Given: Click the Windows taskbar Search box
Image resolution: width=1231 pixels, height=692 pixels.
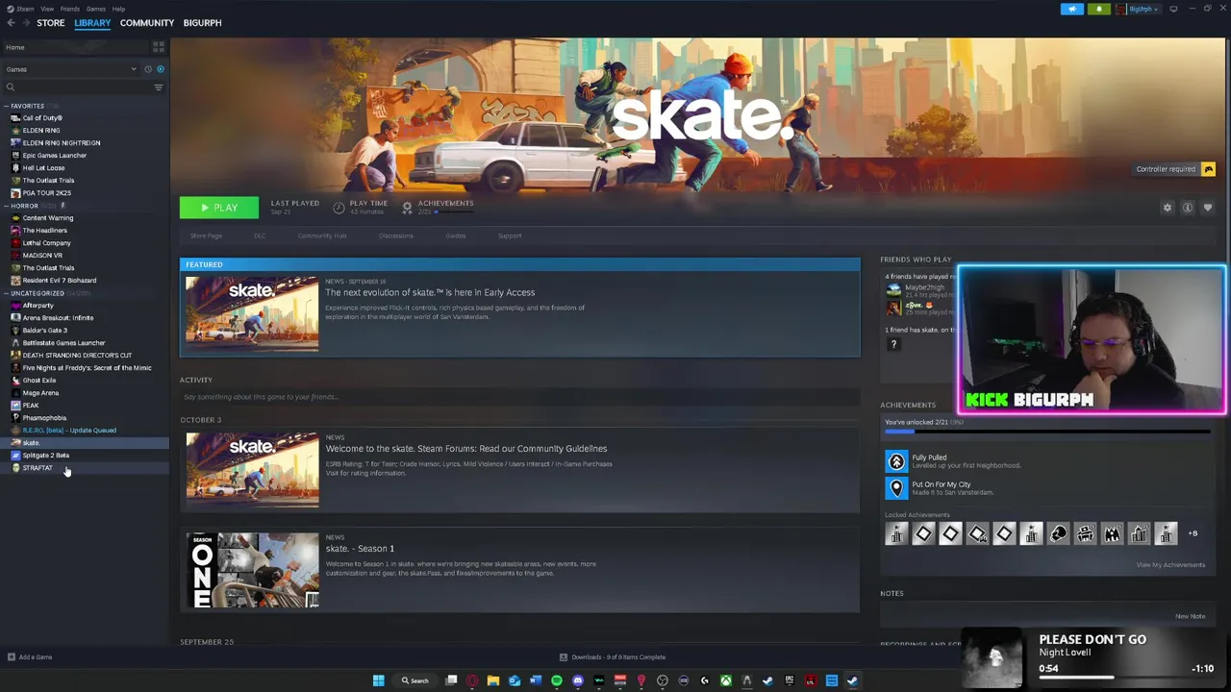Looking at the screenshot, I should (x=415, y=680).
